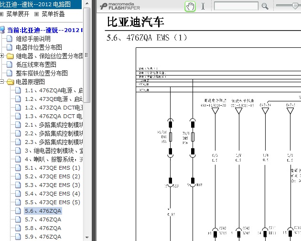Click the 5.6、476ZQA EMS（1） diagram title

[x=147, y=37]
